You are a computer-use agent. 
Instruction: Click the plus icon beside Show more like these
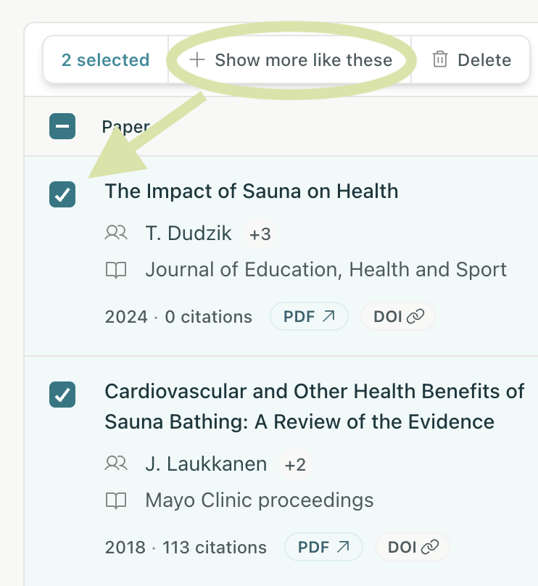(x=197, y=59)
